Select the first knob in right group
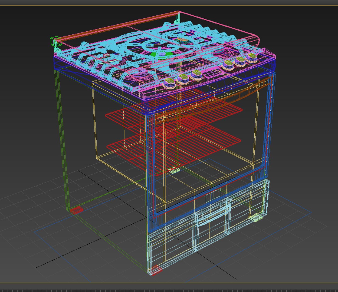This screenshot has height=292, width=338. 228,65
